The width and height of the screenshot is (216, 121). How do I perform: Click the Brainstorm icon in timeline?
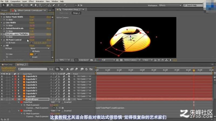pyautogui.click(x=82, y=69)
